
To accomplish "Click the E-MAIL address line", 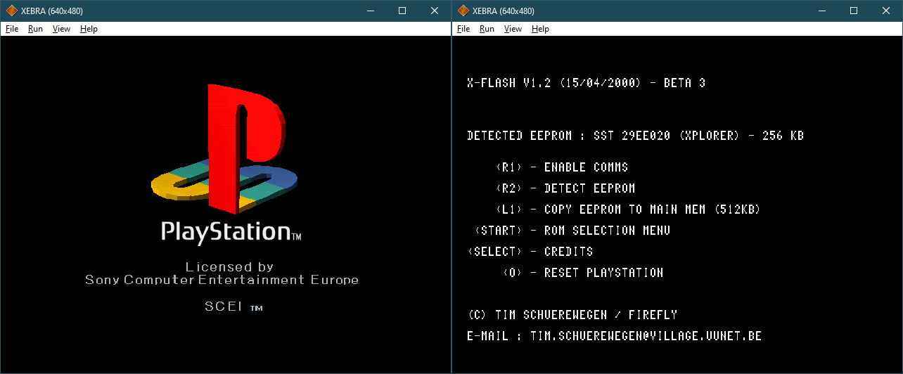I will coord(614,336).
